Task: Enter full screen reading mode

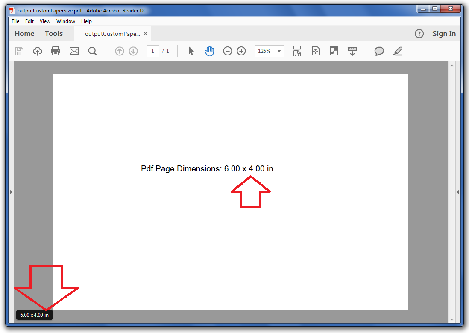Action: pyautogui.click(x=334, y=51)
